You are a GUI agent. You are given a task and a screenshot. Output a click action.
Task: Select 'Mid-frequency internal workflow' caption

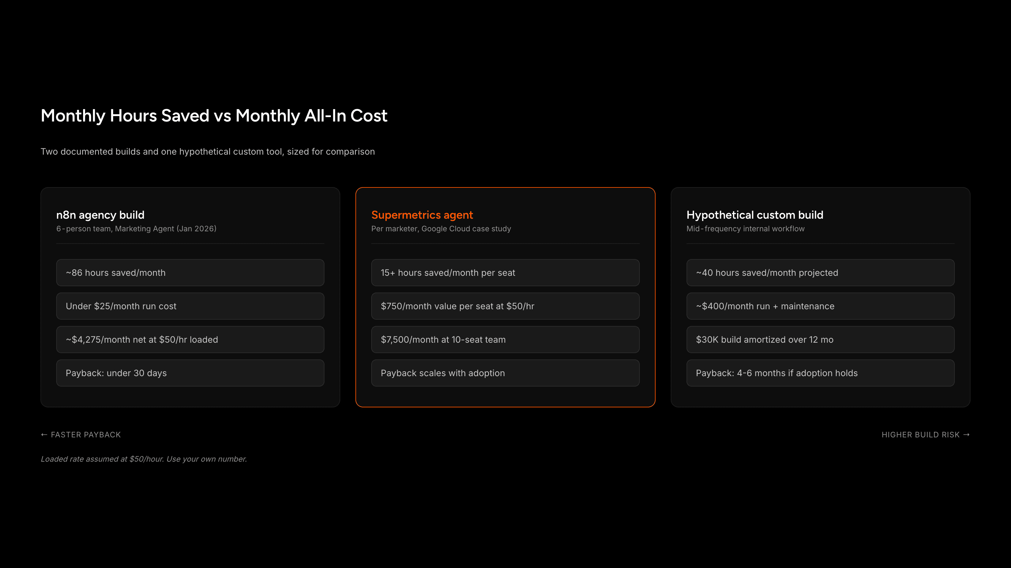(x=745, y=228)
